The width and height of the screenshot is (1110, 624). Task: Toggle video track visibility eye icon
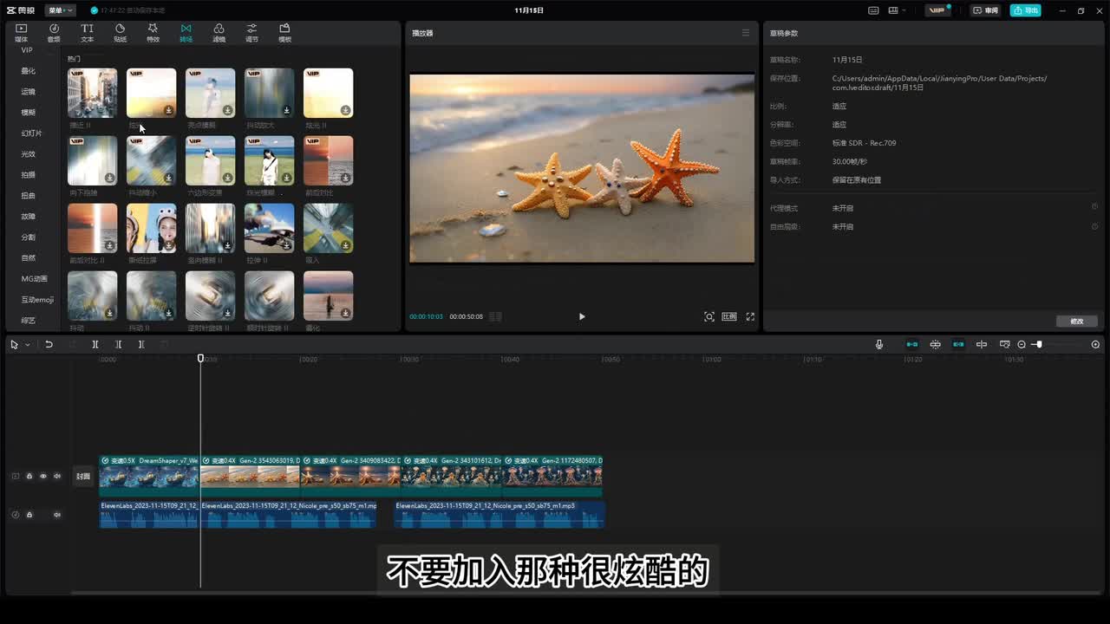[43, 476]
